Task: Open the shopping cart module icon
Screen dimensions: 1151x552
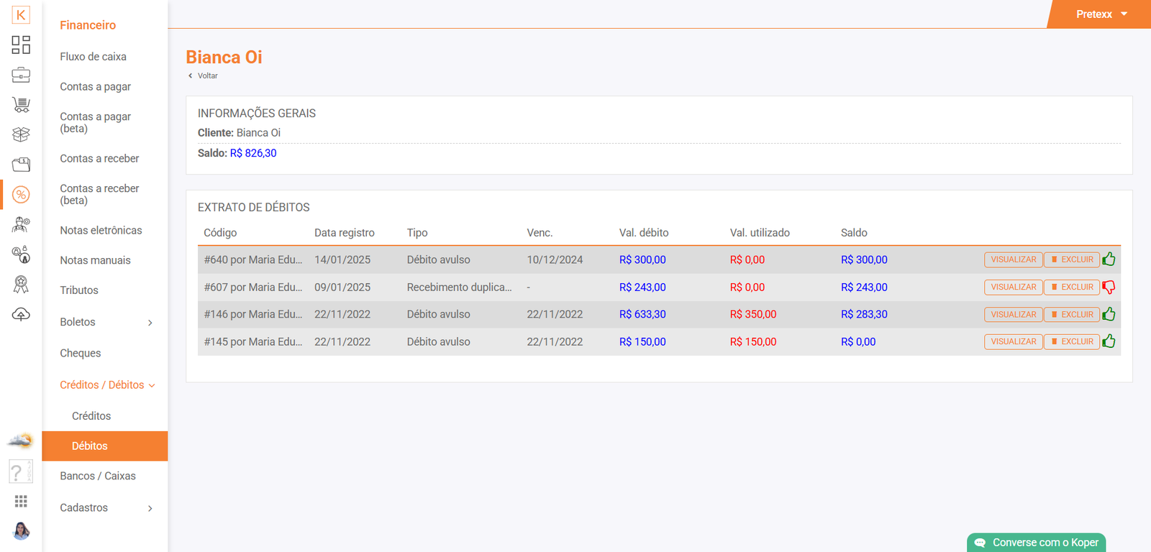Action: click(21, 105)
